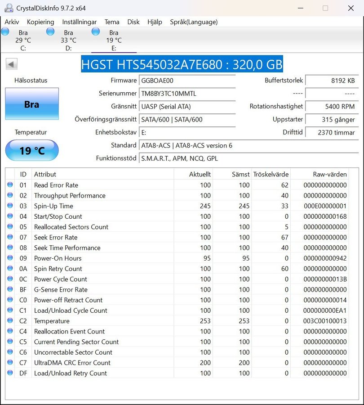Open the Inställningar menu
Viewport: 364px width, 405px height.
[x=79, y=22]
